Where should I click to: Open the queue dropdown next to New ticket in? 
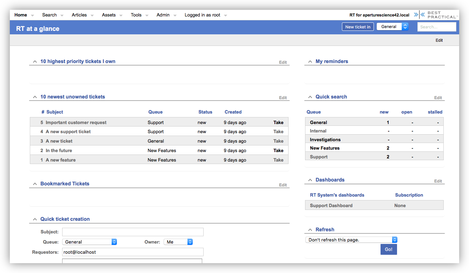[392, 27]
